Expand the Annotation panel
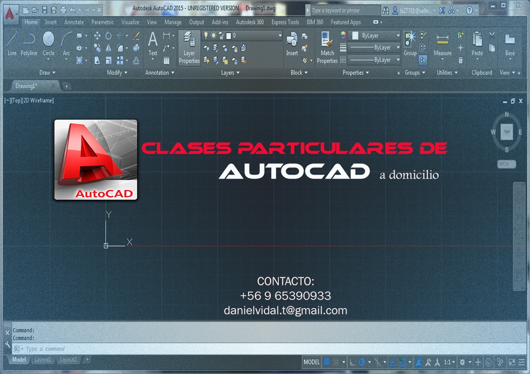 (160, 73)
